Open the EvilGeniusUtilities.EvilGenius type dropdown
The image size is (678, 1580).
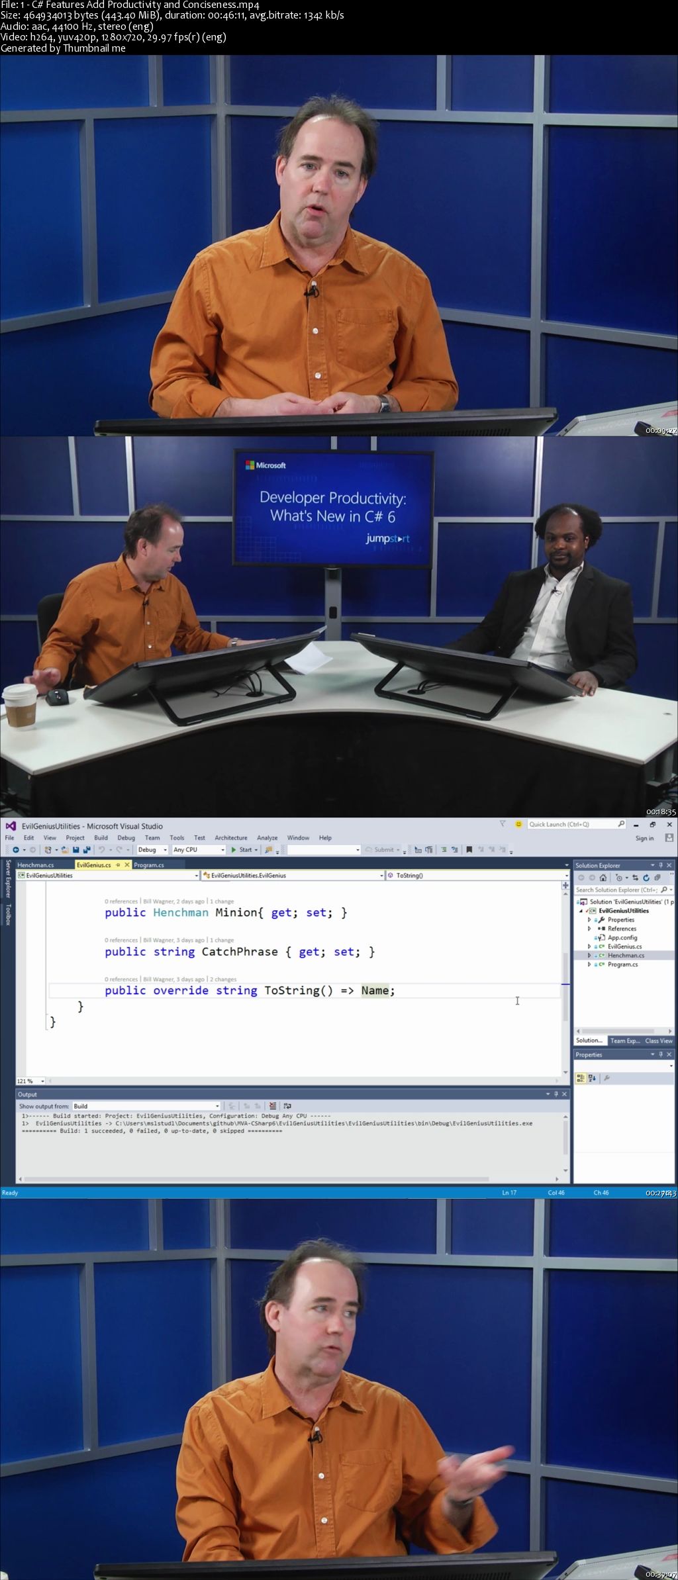click(293, 875)
